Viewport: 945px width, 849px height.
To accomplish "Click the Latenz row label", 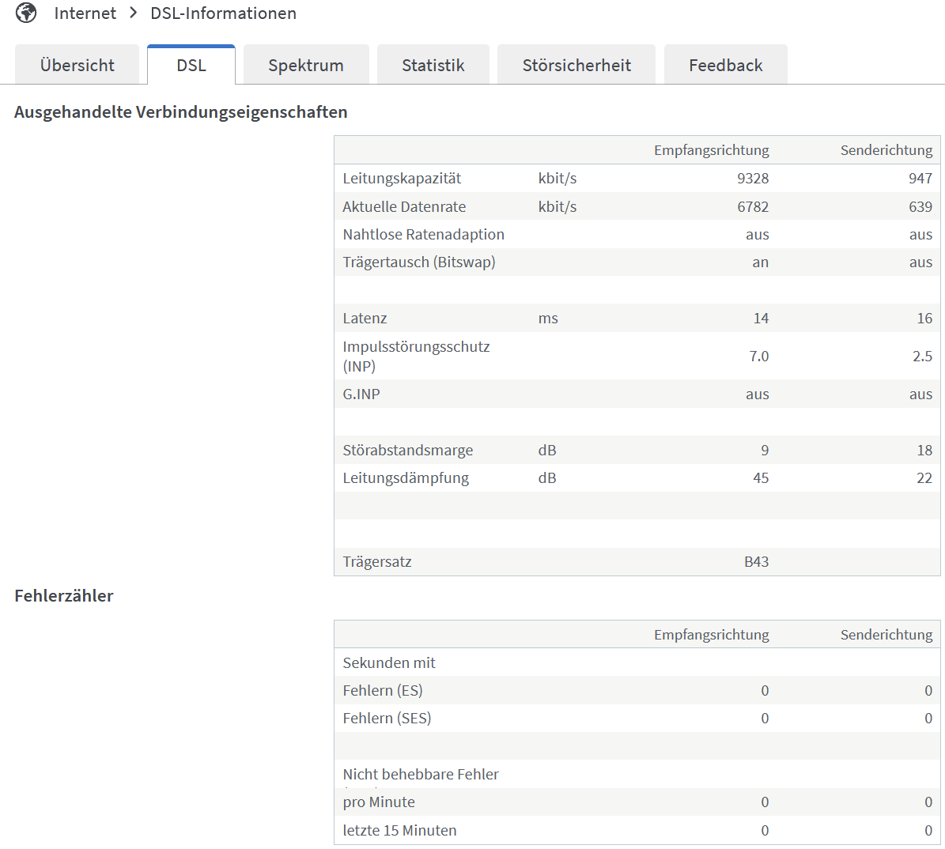I will 365,318.
